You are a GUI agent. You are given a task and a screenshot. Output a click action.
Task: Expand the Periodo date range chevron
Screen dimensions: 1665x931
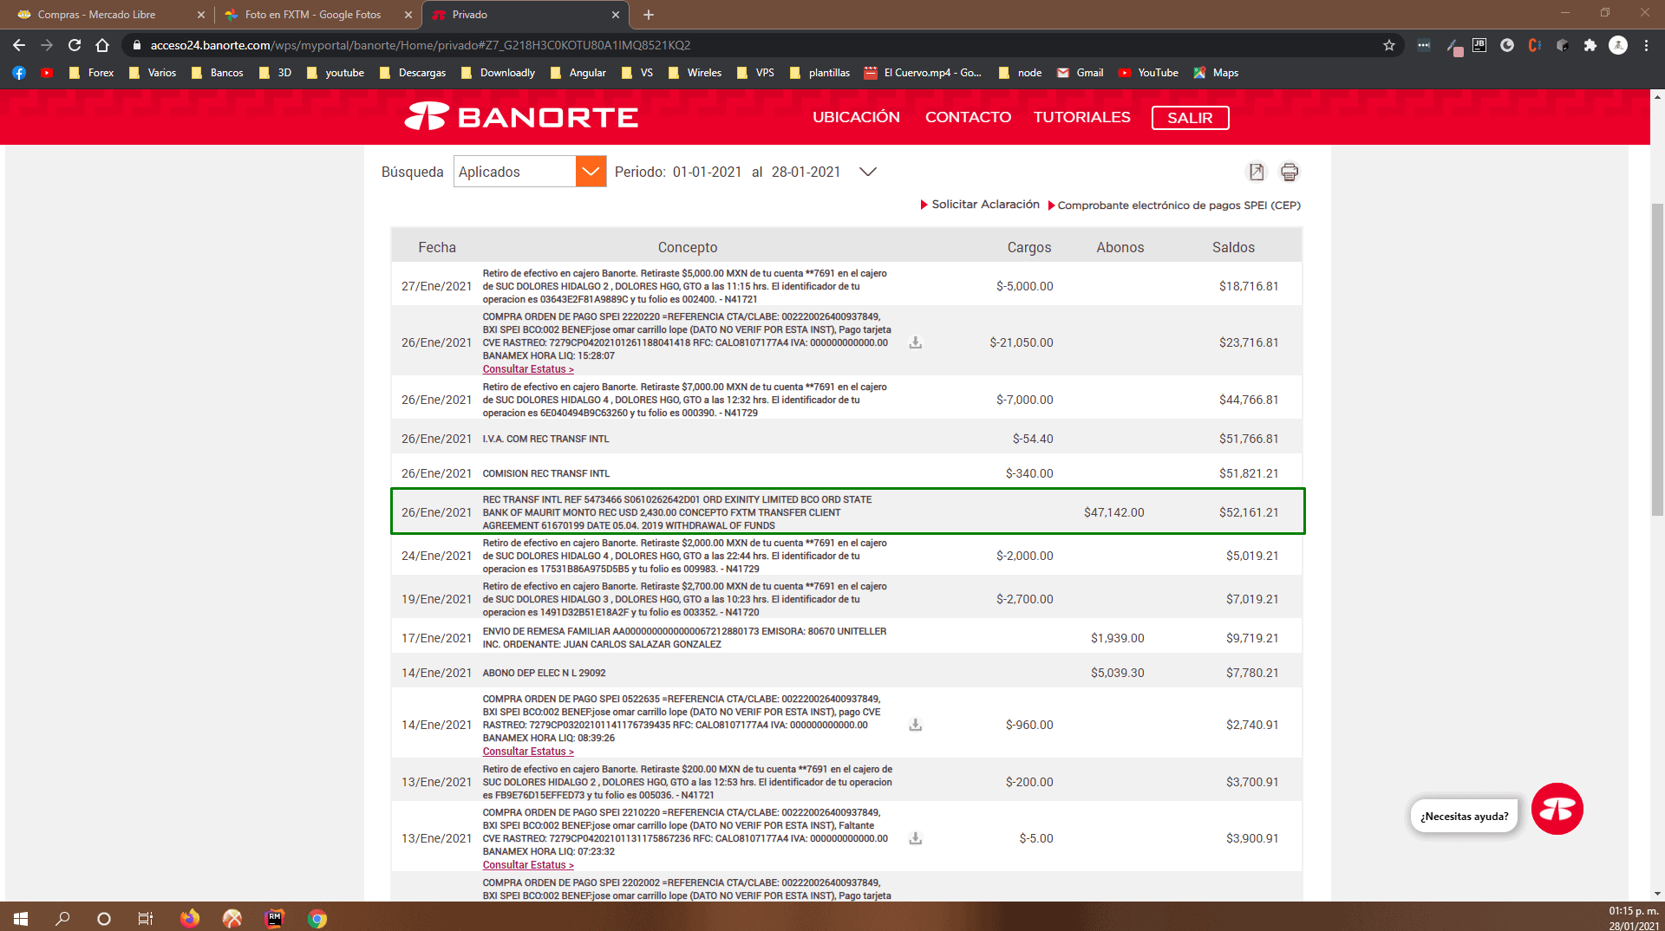(x=867, y=172)
